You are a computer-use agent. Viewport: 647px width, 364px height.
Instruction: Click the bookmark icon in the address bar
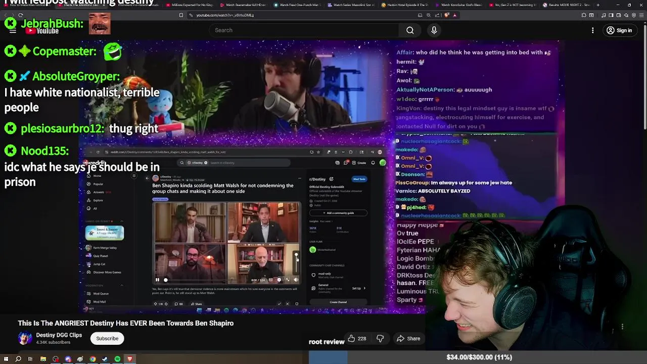coord(181,15)
